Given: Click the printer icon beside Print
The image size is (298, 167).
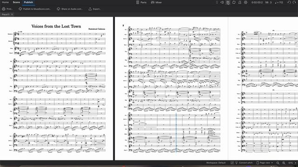Looking at the screenshot, I should [4, 9].
